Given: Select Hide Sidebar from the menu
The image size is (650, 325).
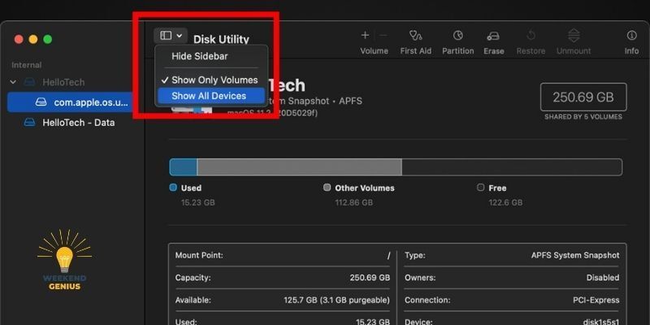Looking at the screenshot, I should coord(200,56).
